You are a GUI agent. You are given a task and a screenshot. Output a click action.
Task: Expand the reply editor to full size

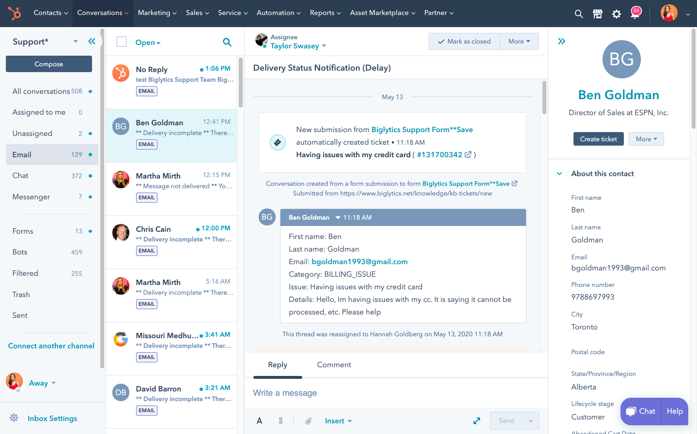477,421
